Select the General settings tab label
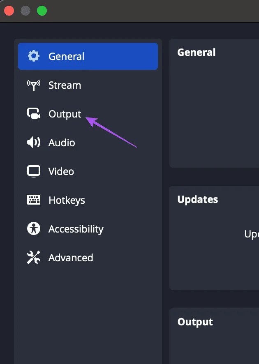Viewport: 259px width, 364px height. 67,56
